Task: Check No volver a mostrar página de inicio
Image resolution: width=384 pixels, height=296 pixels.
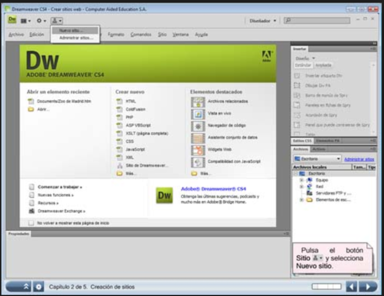Action: pyautogui.click(x=31, y=223)
